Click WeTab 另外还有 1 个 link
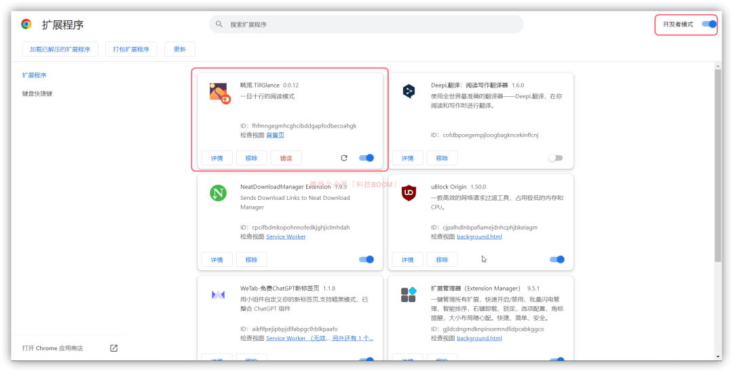 pos(353,338)
